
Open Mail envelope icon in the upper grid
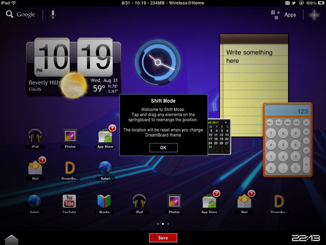(35, 168)
